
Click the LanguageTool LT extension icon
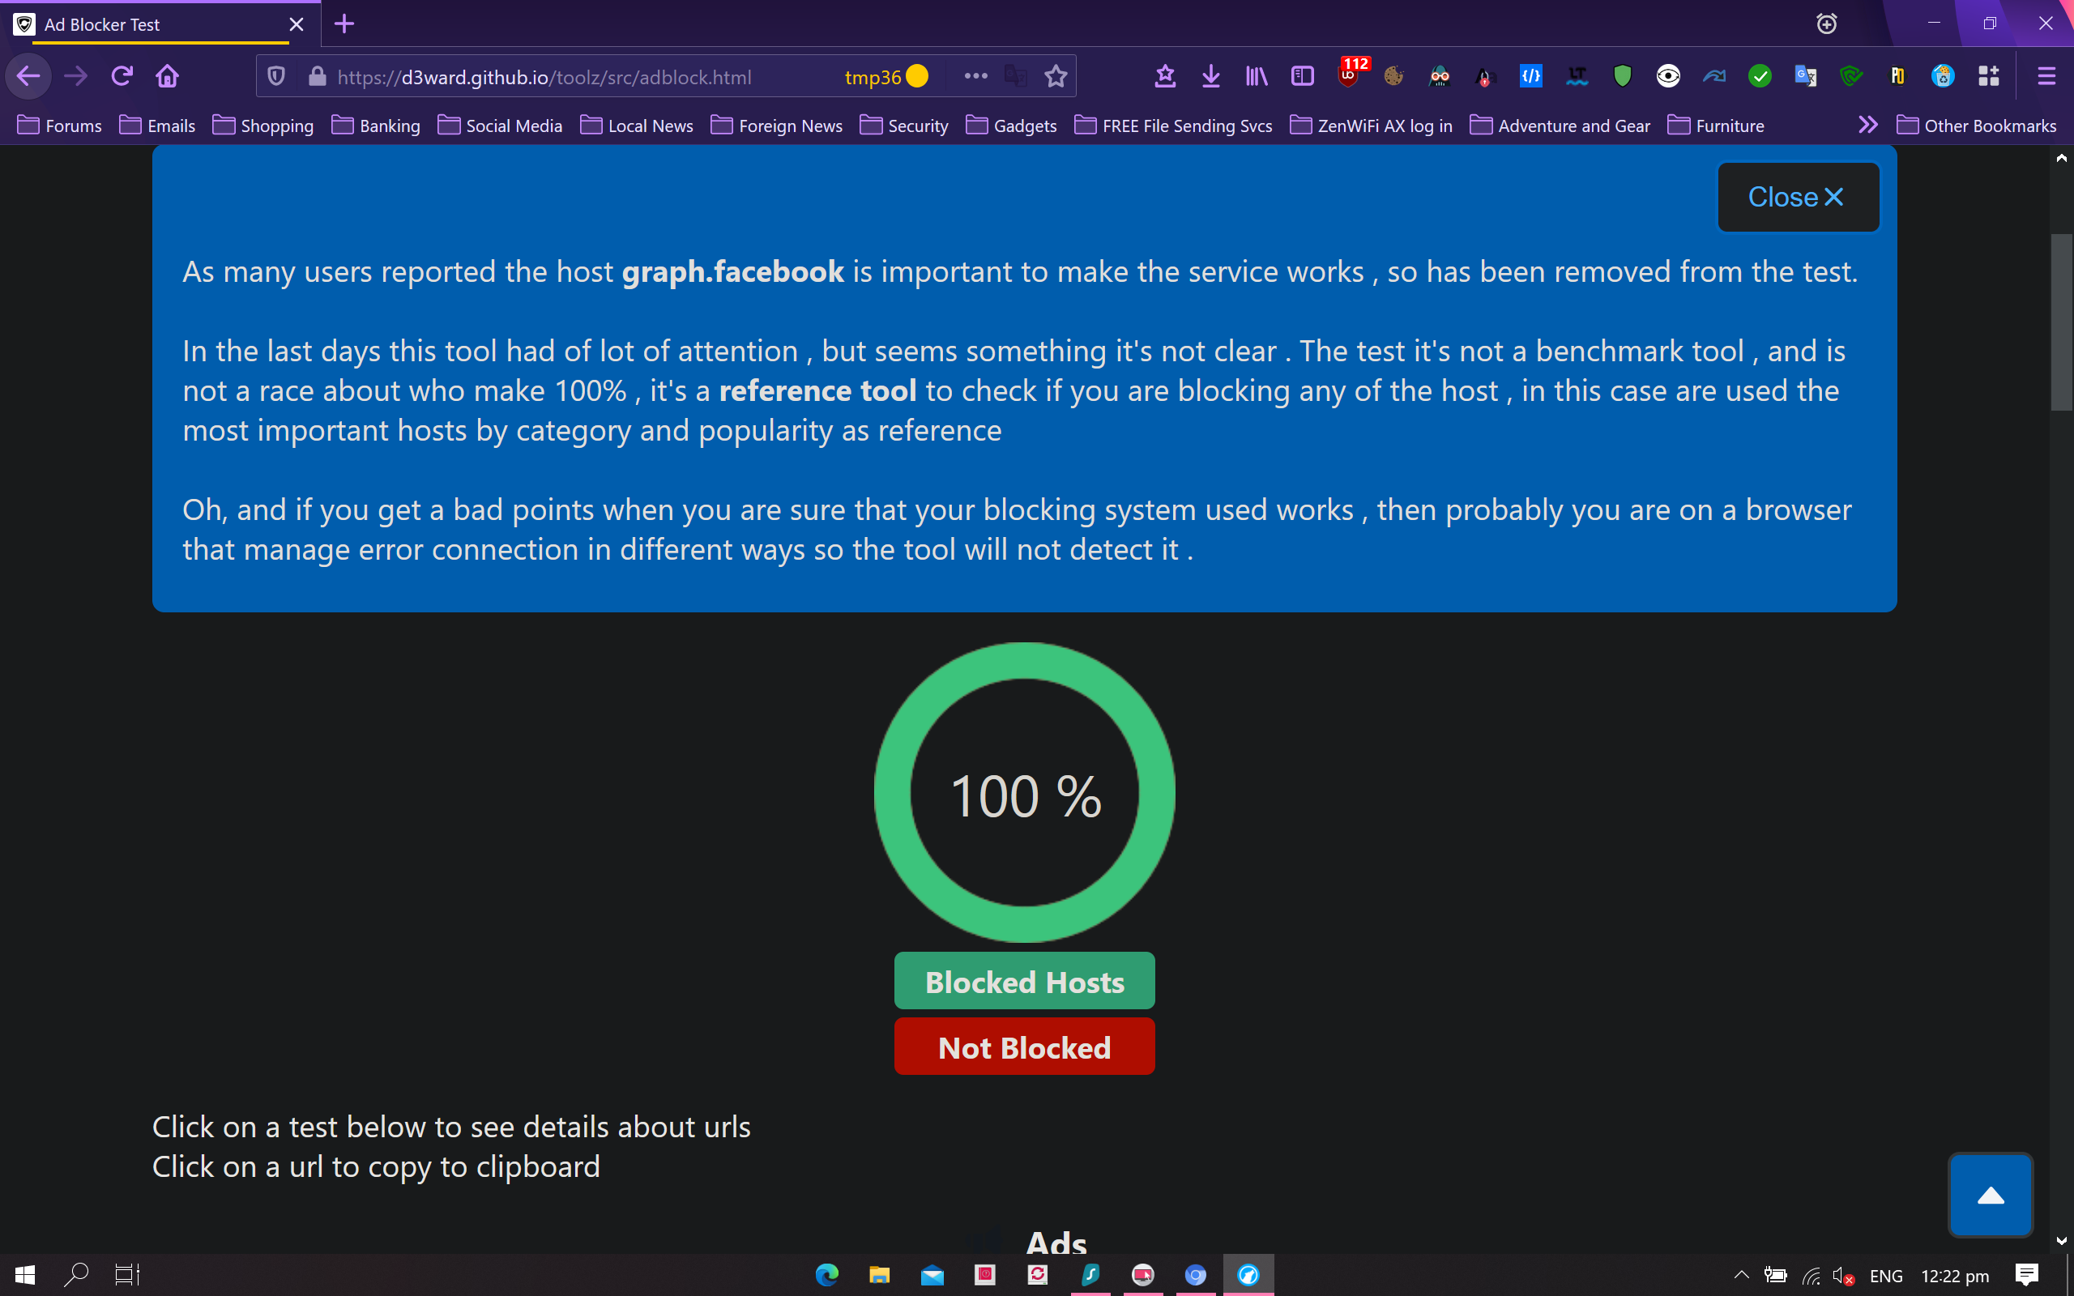[x=1576, y=76]
